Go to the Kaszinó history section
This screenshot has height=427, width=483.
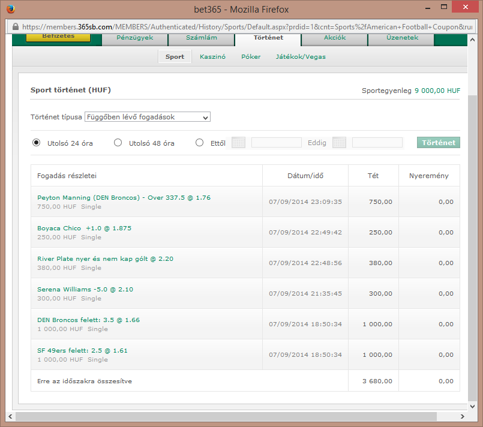212,56
